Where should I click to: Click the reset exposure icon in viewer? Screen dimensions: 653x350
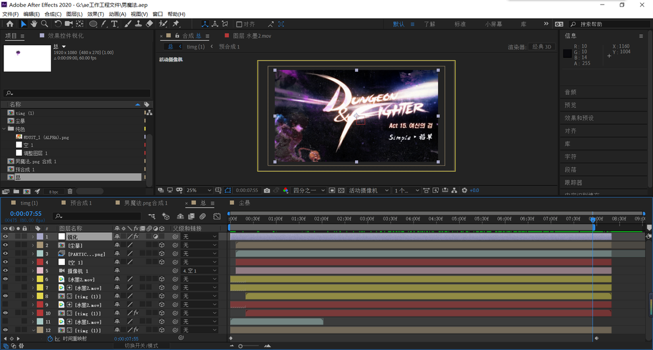(464, 190)
